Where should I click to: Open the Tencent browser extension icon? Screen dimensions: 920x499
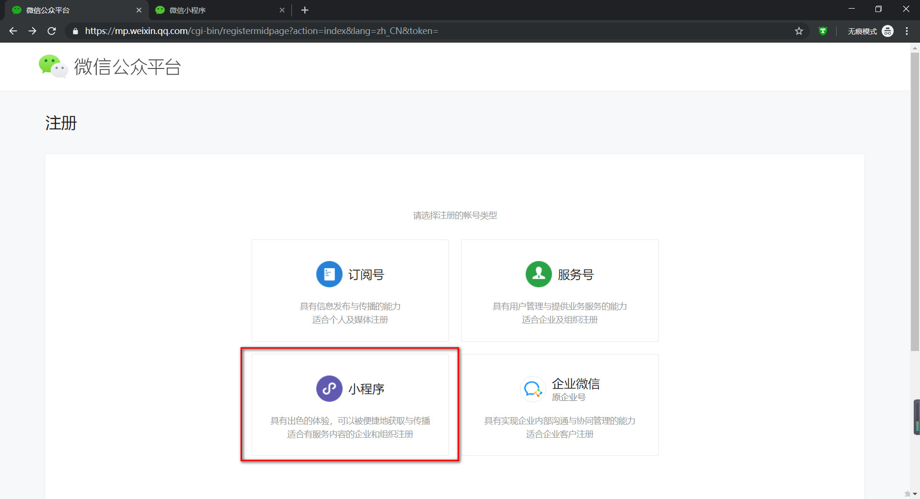[823, 31]
